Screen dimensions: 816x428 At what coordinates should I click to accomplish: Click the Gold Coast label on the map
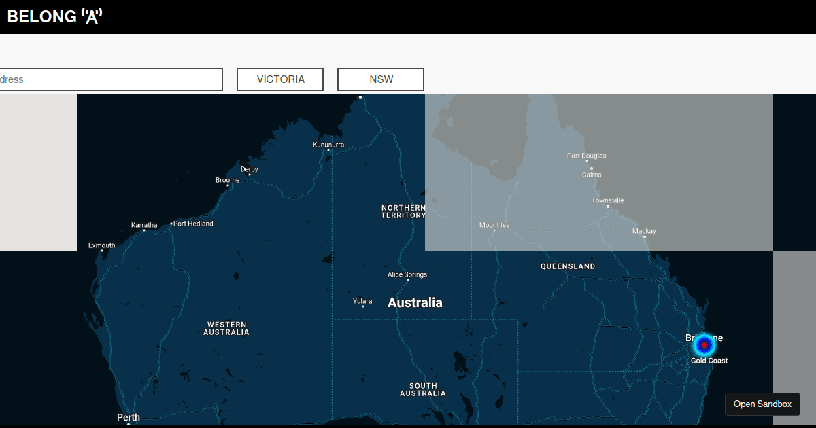point(709,361)
